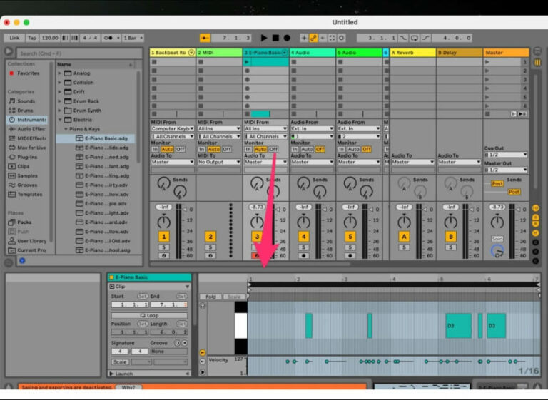Click the Arrangement Record button
This screenshot has height=400, width=548.
287,38
